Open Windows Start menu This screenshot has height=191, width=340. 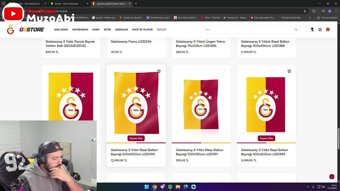(x=147, y=187)
